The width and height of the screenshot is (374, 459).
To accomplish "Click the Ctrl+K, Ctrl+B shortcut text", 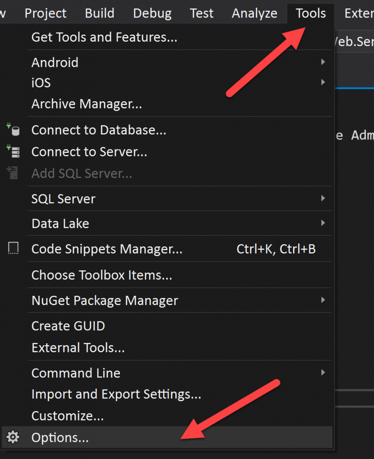I will [x=276, y=249].
